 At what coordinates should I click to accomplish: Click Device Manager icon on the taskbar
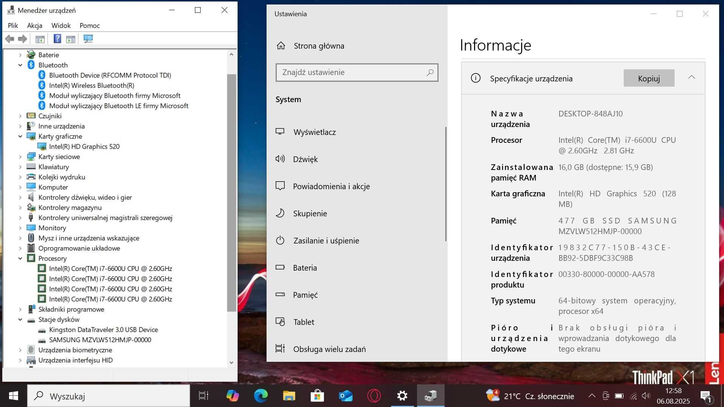click(431, 396)
